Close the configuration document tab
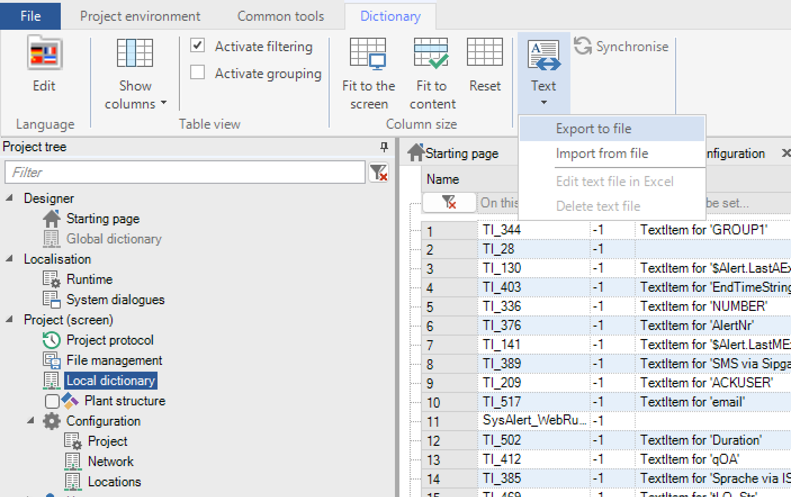 [x=786, y=153]
